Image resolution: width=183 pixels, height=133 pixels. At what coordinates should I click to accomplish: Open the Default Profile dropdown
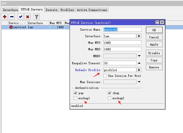[139, 70]
